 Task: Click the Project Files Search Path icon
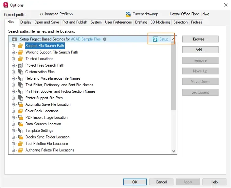pos(21,65)
